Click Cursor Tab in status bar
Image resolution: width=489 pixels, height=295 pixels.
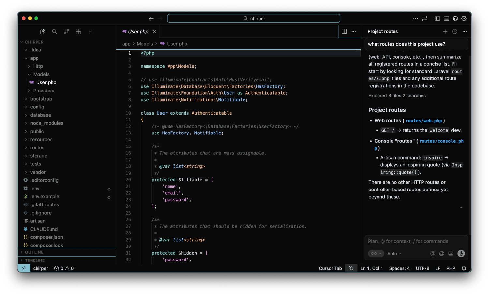pyautogui.click(x=330, y=268)
